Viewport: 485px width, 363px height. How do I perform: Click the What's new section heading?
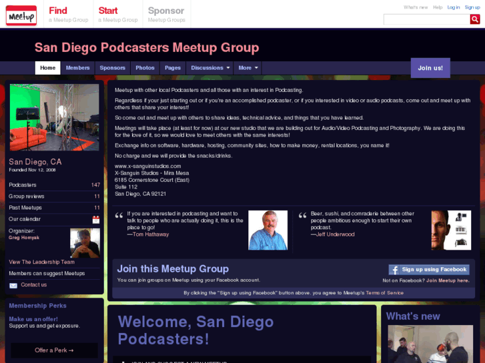pos(413,316)
